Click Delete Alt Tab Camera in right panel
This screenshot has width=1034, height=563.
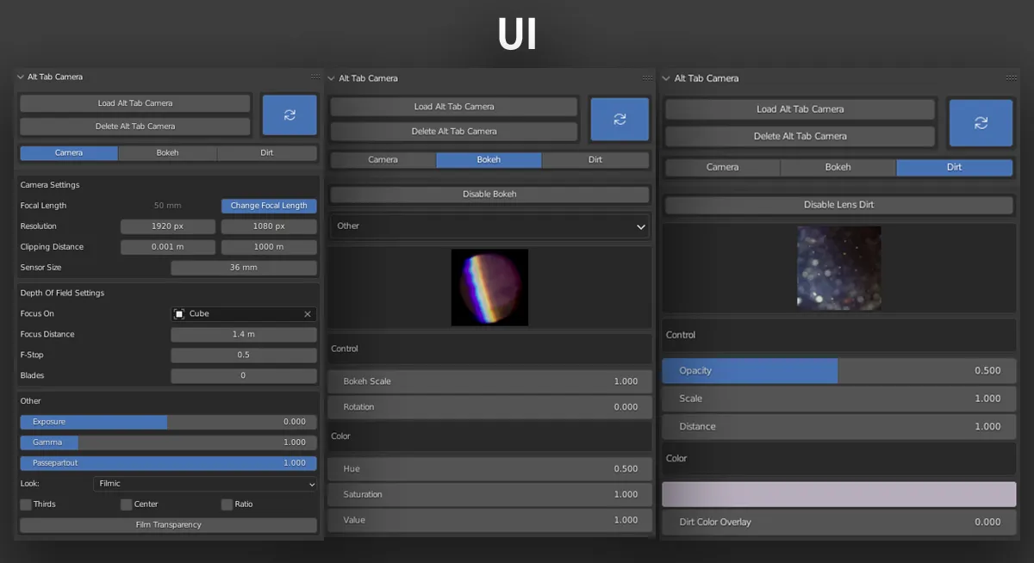(800, 136)
